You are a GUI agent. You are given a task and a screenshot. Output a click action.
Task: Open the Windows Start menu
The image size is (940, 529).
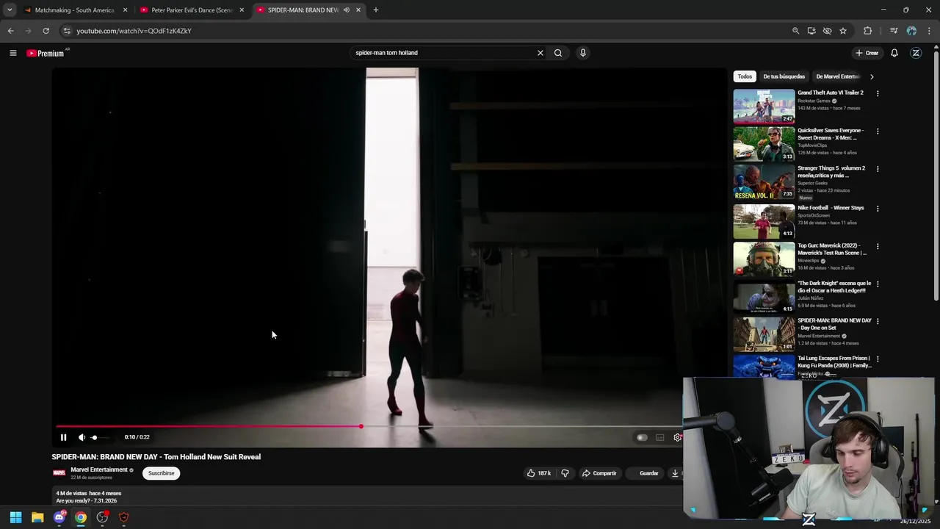click(15, 517)
